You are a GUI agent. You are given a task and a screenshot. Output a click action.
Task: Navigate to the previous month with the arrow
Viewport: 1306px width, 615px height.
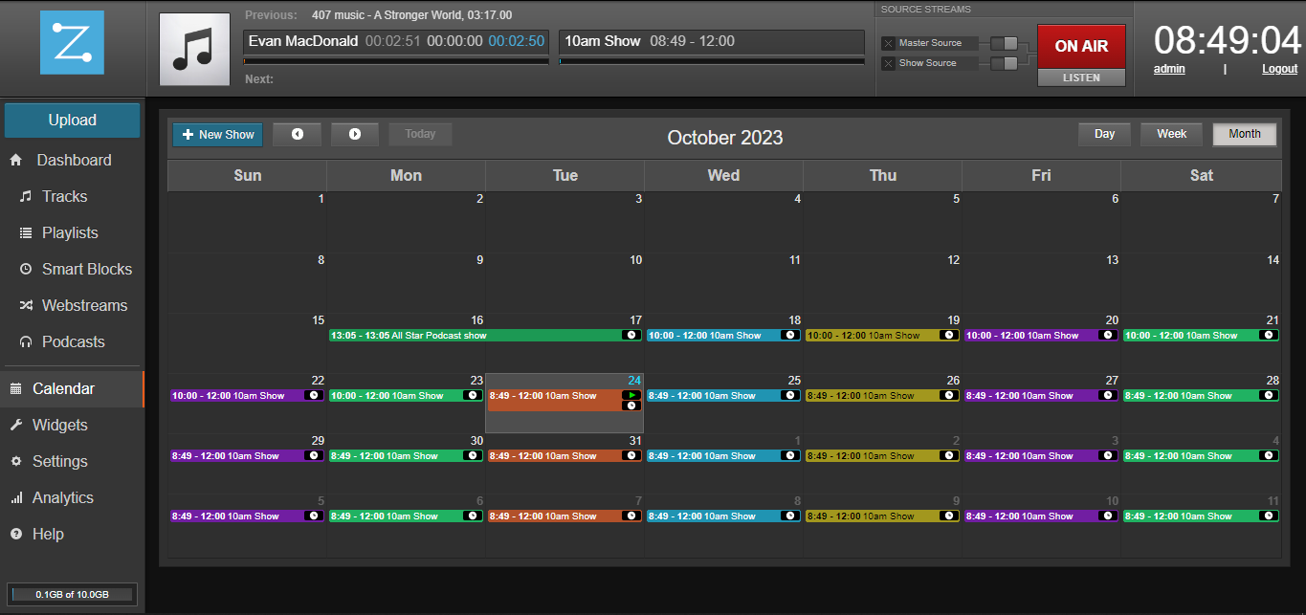[297, 134]
